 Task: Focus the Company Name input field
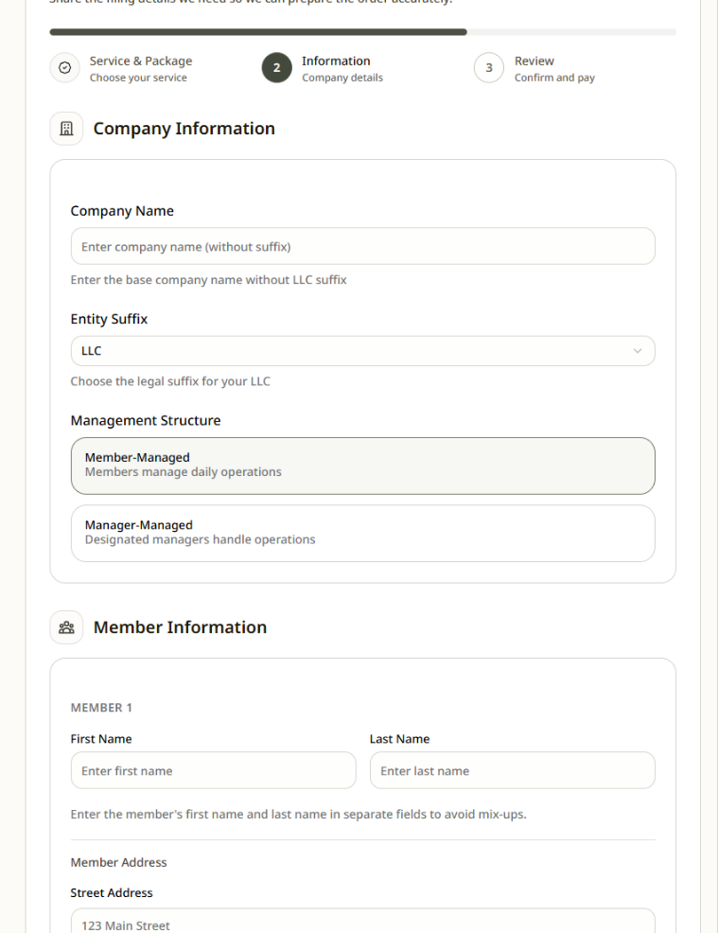point(362,246)
